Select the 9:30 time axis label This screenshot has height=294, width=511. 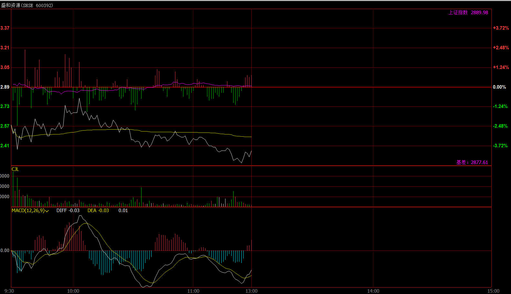click(x=9, y=291)
